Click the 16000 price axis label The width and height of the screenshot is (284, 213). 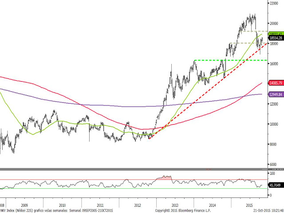point(274,64)
